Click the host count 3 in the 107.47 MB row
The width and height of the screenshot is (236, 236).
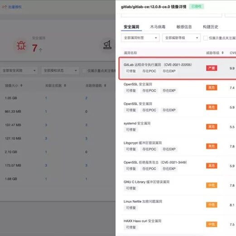46,125
